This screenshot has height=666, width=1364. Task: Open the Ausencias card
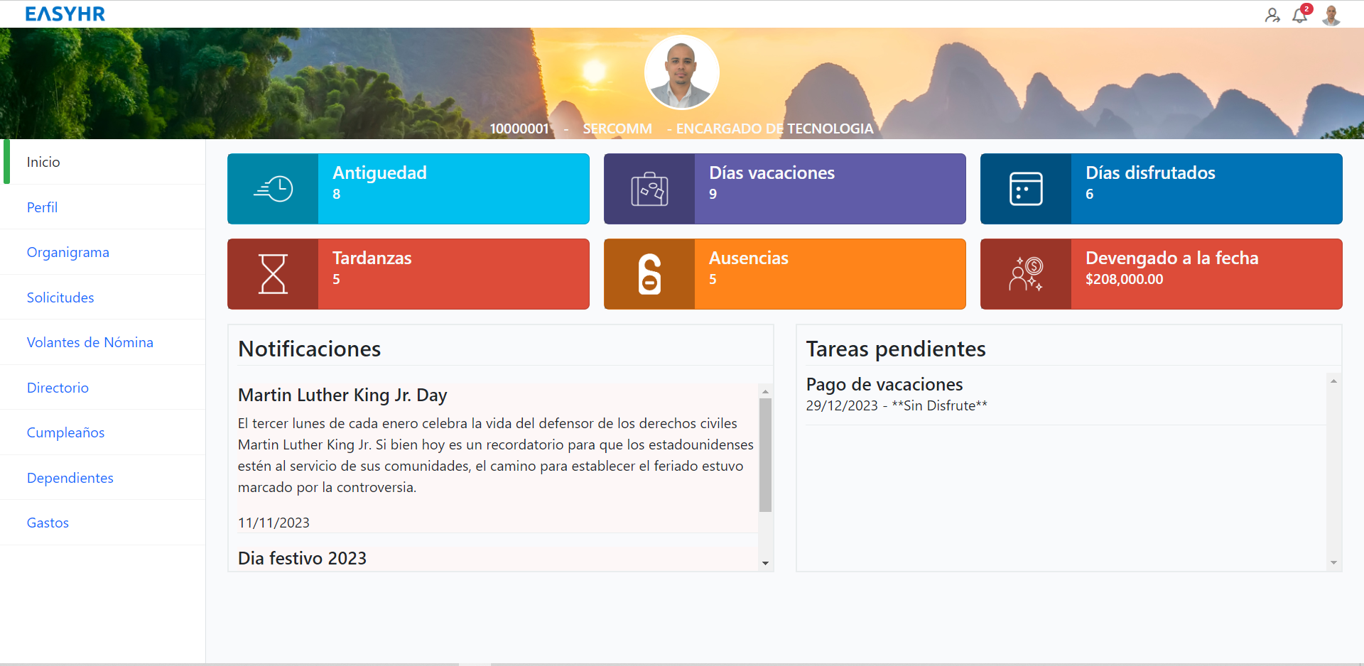tap(785, 274)
